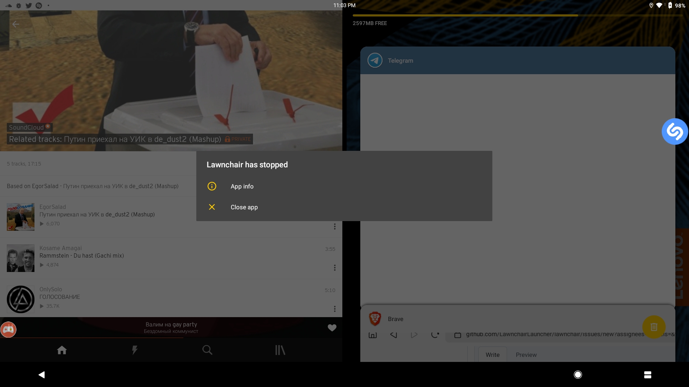Click Brave back navigation arrow
The width and height of the screenshot is (689, 387).
[393, 335]
